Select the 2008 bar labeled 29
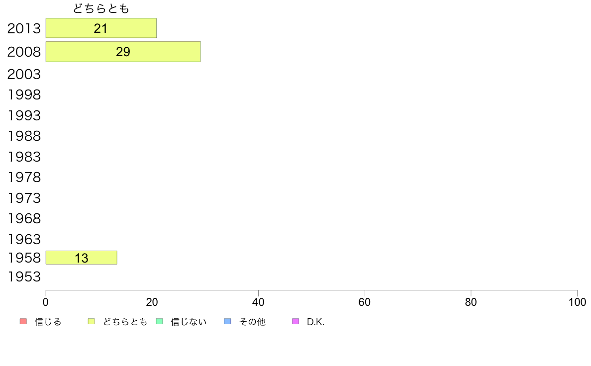 click(x=123, y=52)
